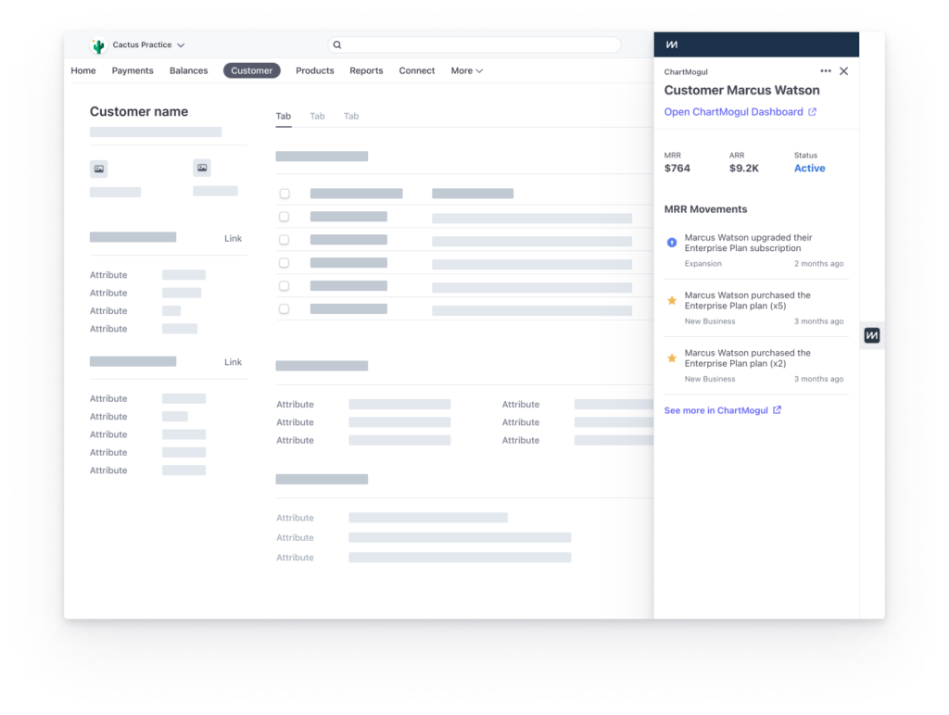Open the Products section
949x715 pixels.
click(315, 70)
